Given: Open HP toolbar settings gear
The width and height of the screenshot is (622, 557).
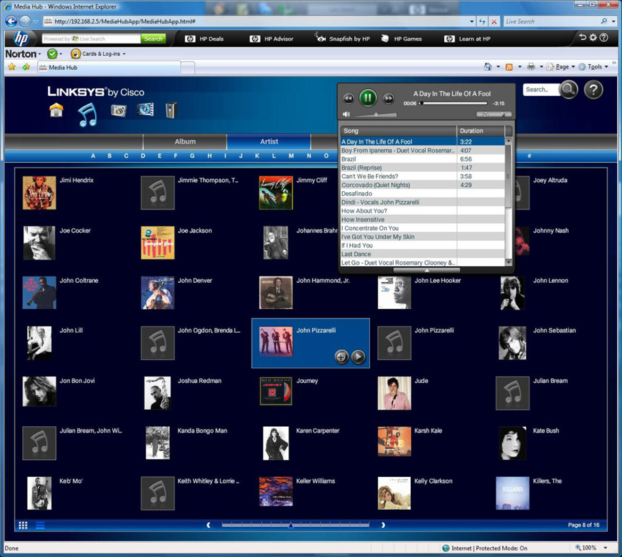Looking at the screenshot, I should click(593, 38).
